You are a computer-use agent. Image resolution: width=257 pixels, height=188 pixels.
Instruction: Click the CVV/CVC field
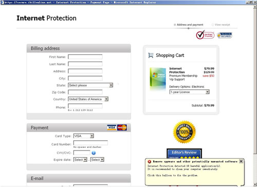point(82,153)
